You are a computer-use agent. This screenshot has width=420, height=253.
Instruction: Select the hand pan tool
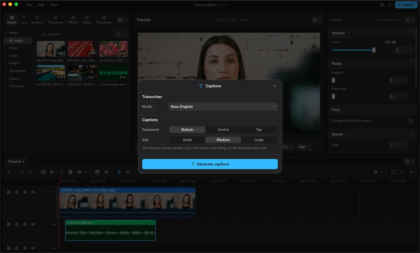pos(97,172)
